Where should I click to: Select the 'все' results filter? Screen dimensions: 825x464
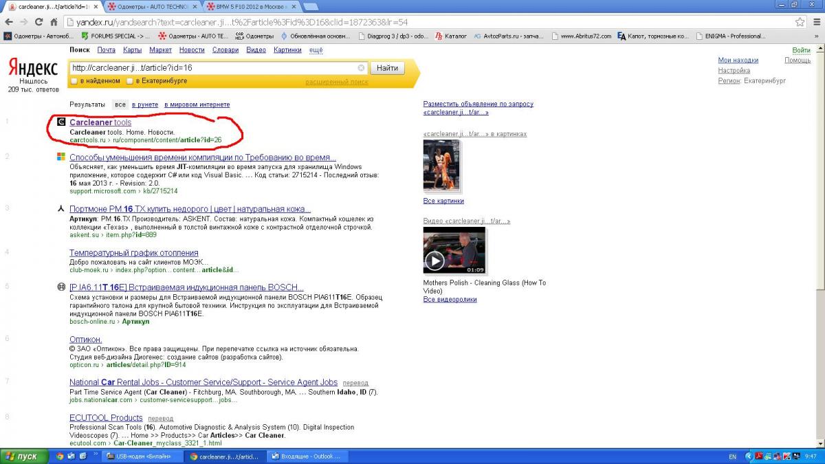120,104
